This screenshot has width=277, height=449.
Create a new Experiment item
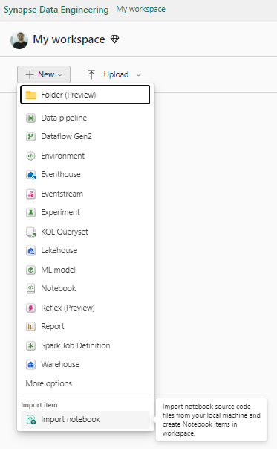tap(85, 212)
